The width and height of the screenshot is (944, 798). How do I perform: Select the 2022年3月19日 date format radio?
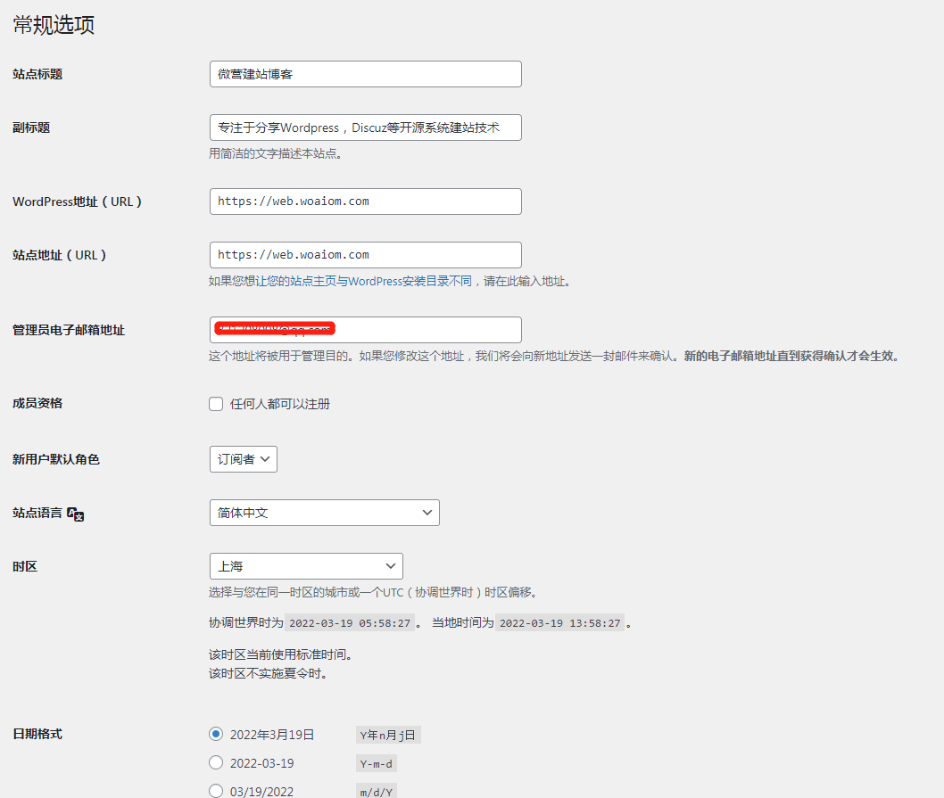(x=216, y=734)
